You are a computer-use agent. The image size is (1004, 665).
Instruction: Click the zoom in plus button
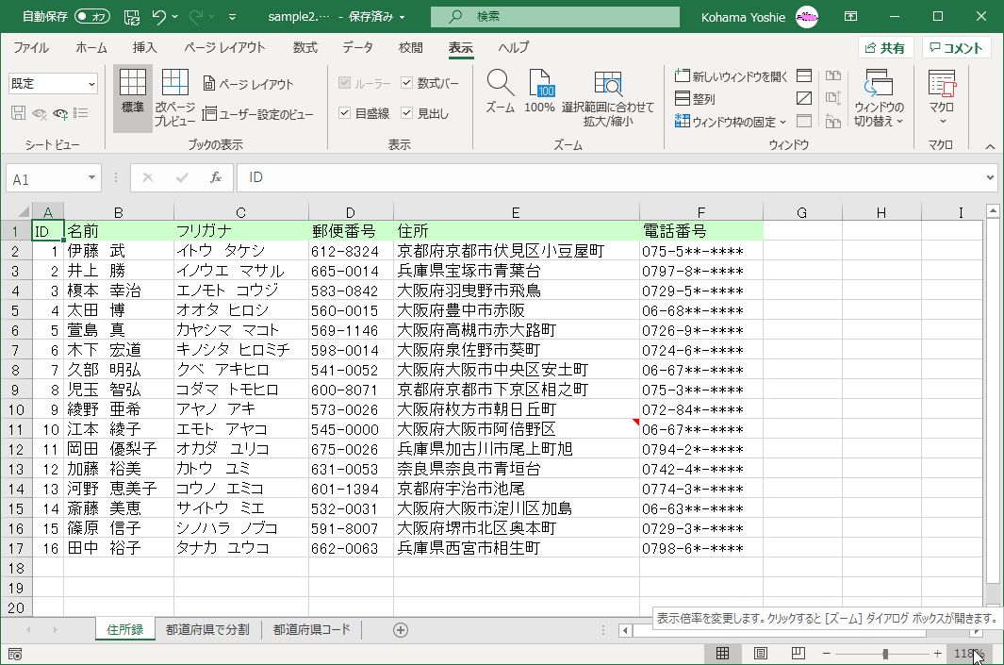(x=937, y=654)
